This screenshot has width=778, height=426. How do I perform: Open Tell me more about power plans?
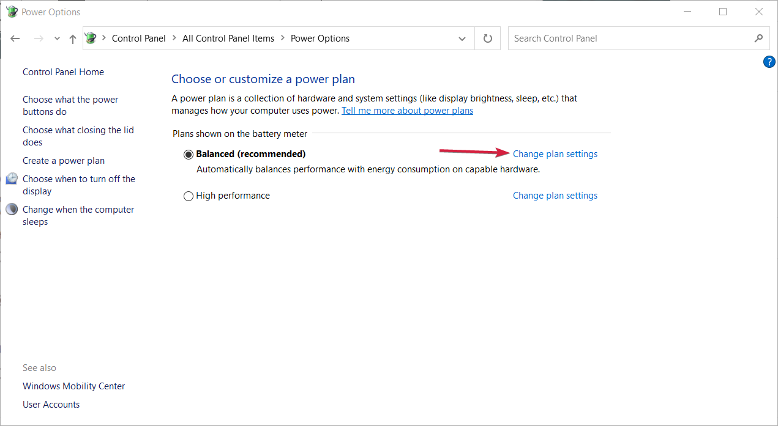[x=407, y=111]
